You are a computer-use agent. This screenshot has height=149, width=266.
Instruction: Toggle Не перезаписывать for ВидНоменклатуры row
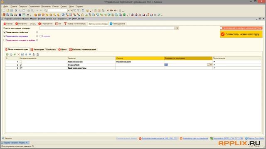tap(21, 68)
